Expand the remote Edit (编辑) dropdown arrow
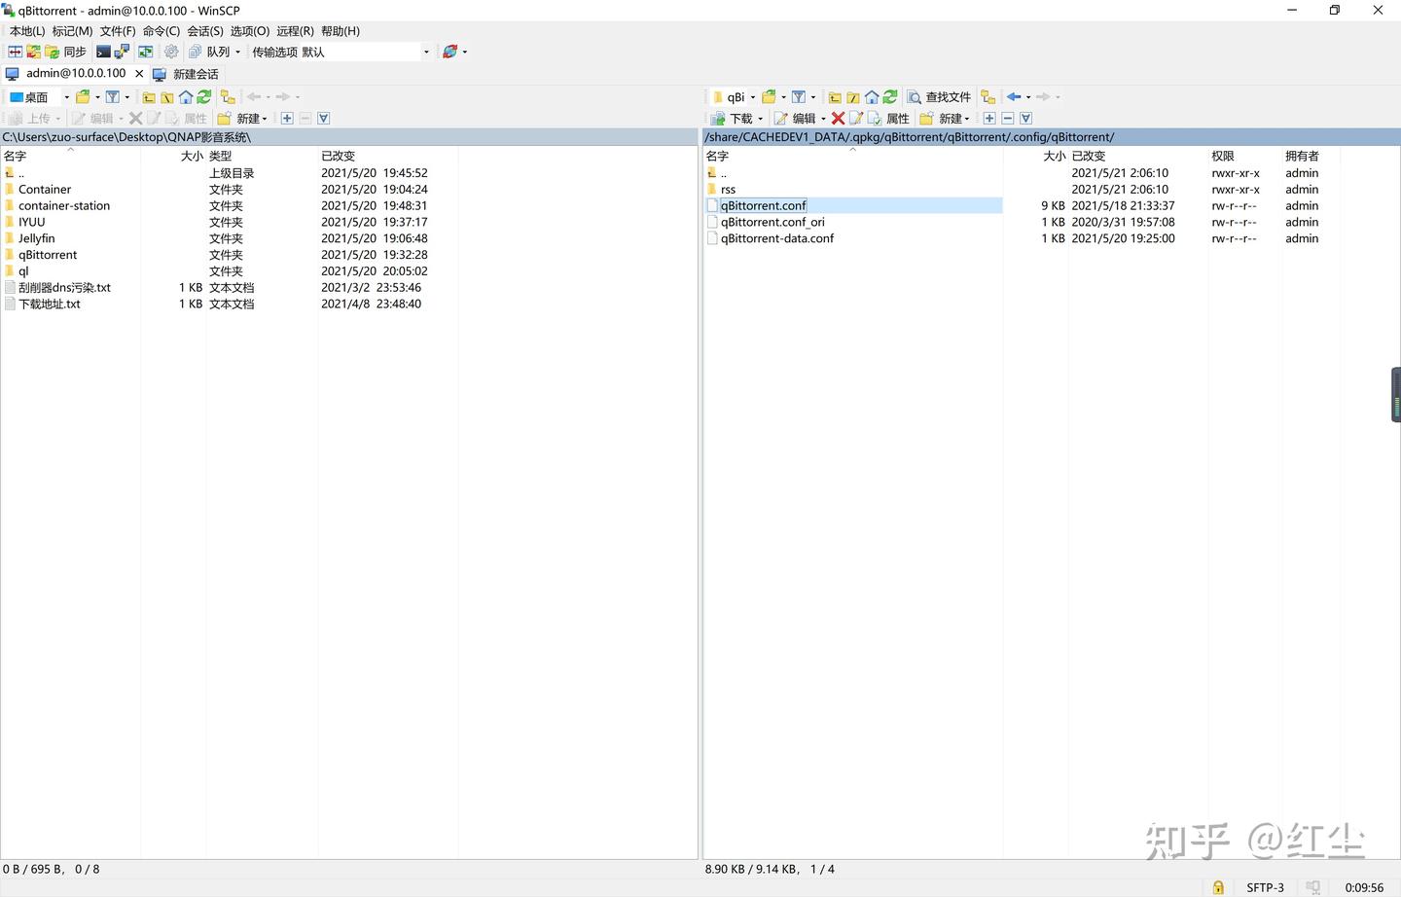The width and height of the screenshot is (1401, 897). pyautogui.click(x=823, y=119)
